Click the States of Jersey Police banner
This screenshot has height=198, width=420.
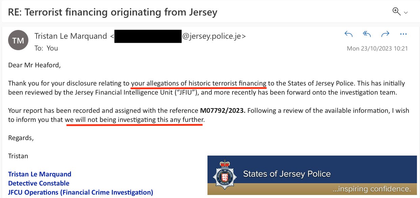click(312, 175)
